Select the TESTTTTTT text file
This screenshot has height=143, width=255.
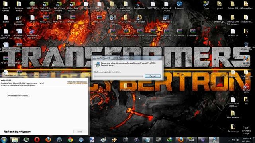[153, 5]
